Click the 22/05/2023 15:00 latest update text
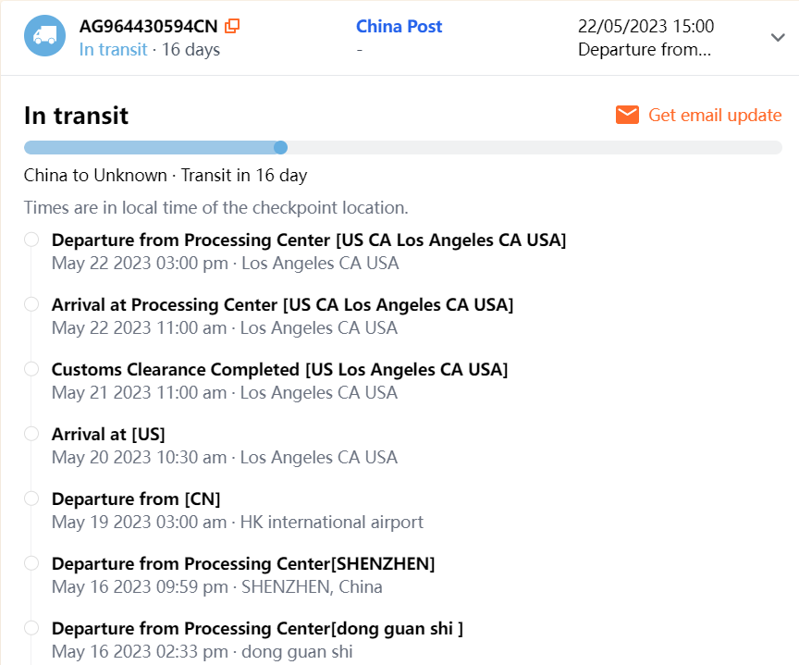The height and width of the screenshot is (665, 799). (645, 26)
